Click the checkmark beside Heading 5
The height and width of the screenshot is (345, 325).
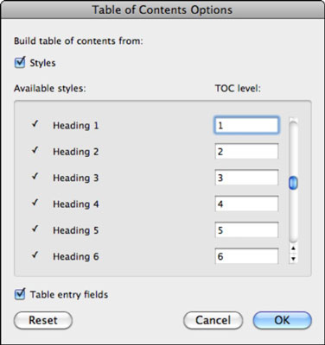[x=35, y=229]
